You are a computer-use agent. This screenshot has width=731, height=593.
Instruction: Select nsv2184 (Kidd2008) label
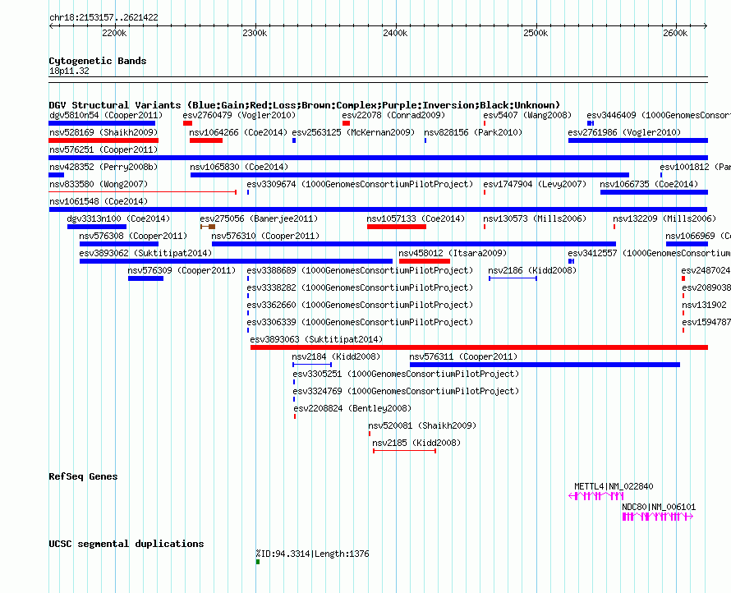[x=336, y=356]
